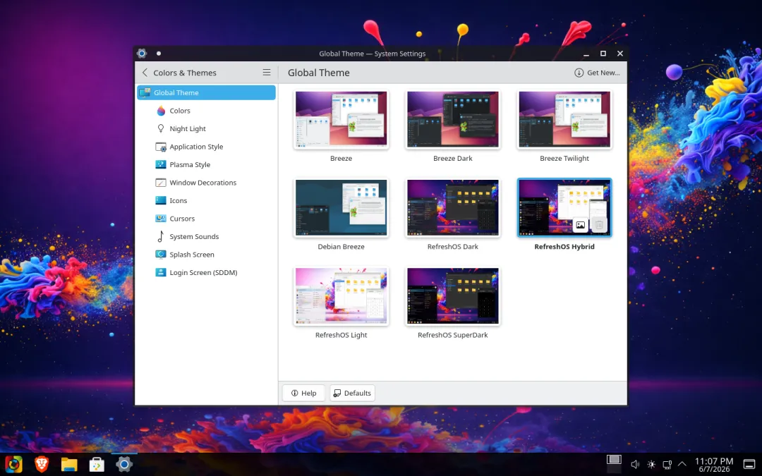Select the Breeze Dark theme thumbnail
Image resolution: width=762 pixels, height=476 pixels.
[x=453, y=119]
